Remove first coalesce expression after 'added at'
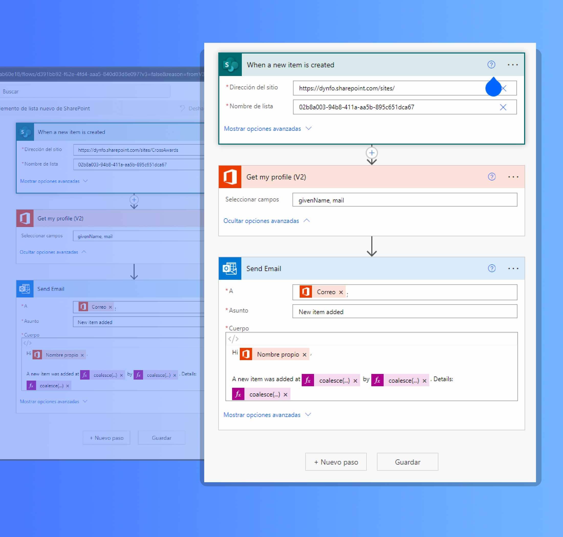Screen dimensions: 563x537 click(355, 381)
